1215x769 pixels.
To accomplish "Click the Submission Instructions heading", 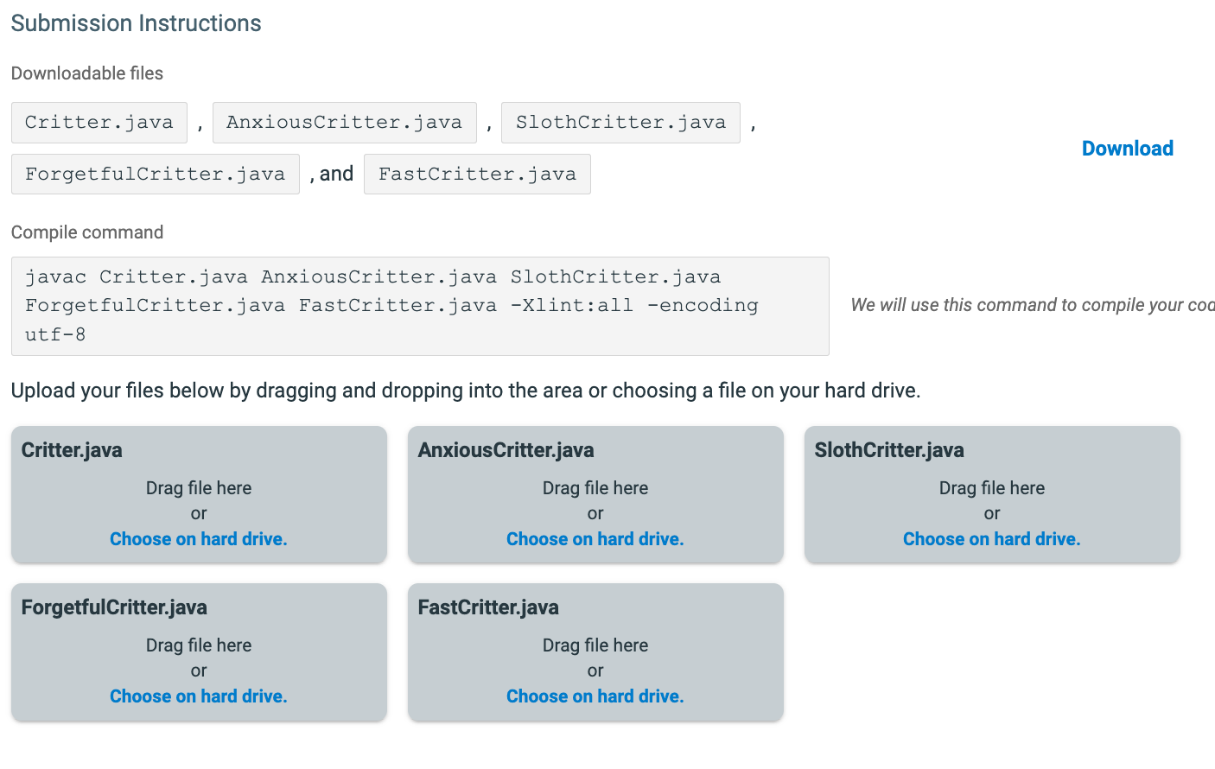I will pyautogui.click(x=136, y=23).
